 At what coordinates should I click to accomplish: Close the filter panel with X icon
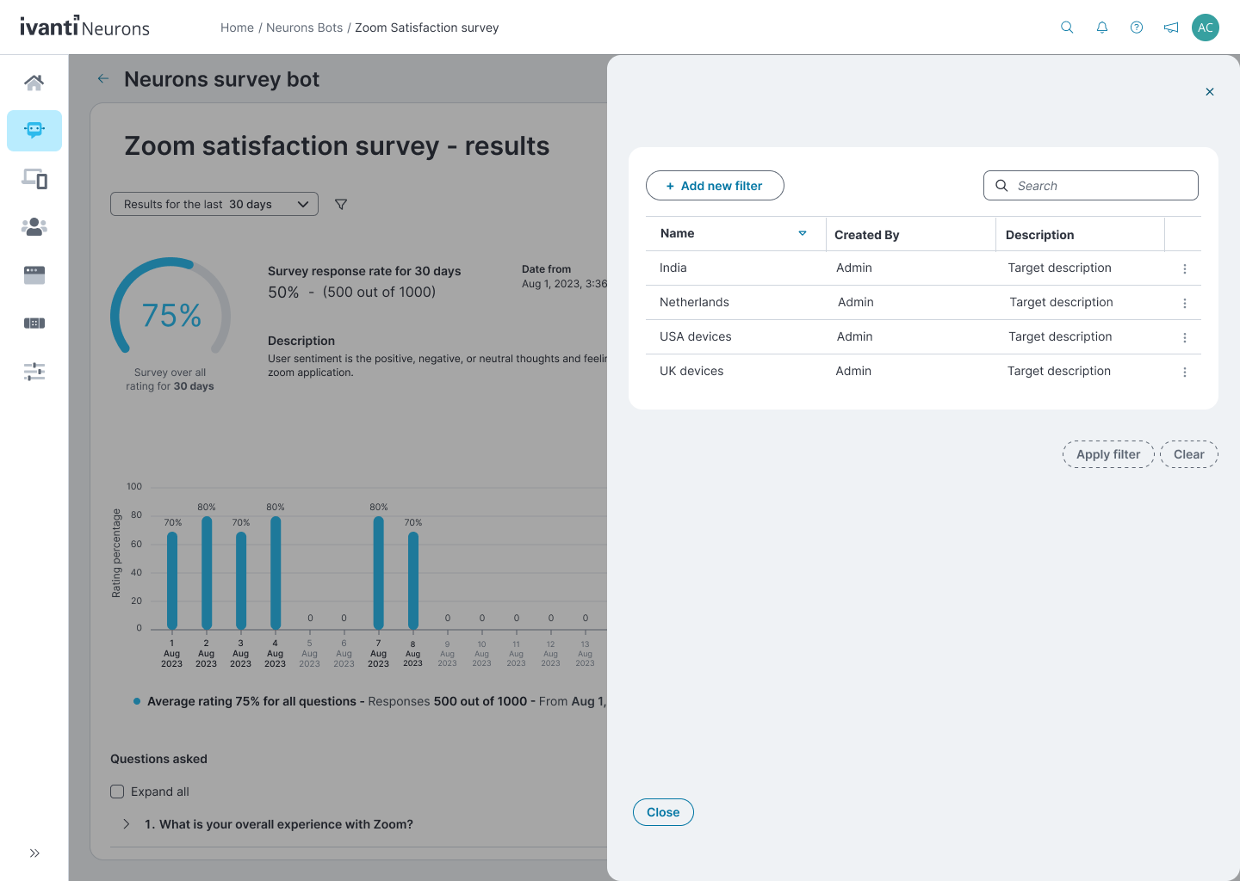(1210, 92)
